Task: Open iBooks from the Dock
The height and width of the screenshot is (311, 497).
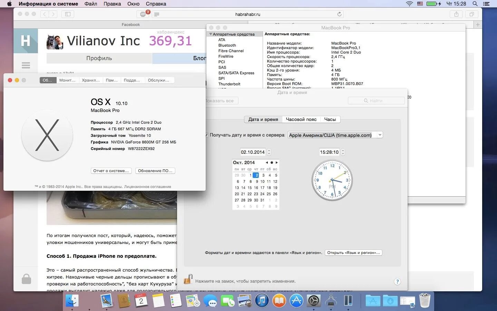Action: pyautogui.click(x=279, y=301)
